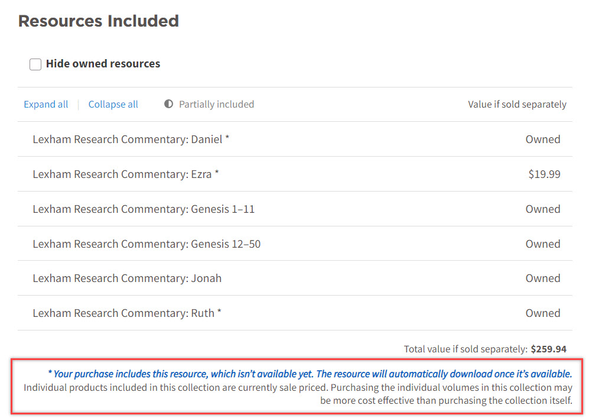589x418 pixels.
Task: Click the Partially included half-circle icon
Action: pos(169,105)
